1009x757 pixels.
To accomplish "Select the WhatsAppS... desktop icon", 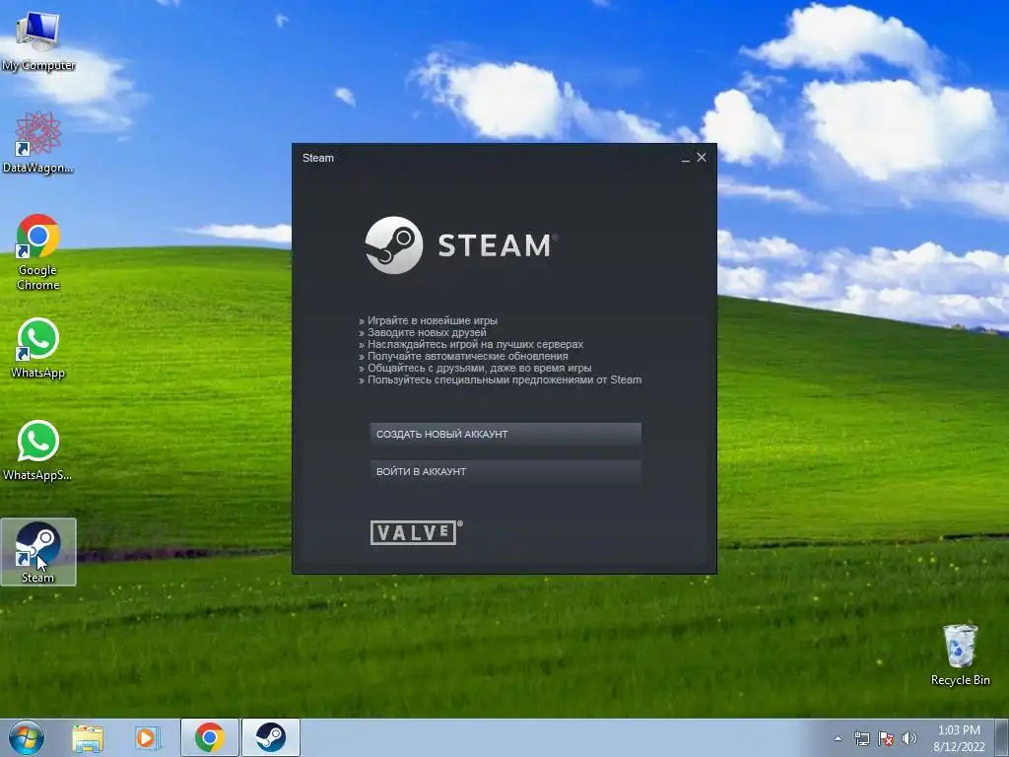I will tap(38, 450).
